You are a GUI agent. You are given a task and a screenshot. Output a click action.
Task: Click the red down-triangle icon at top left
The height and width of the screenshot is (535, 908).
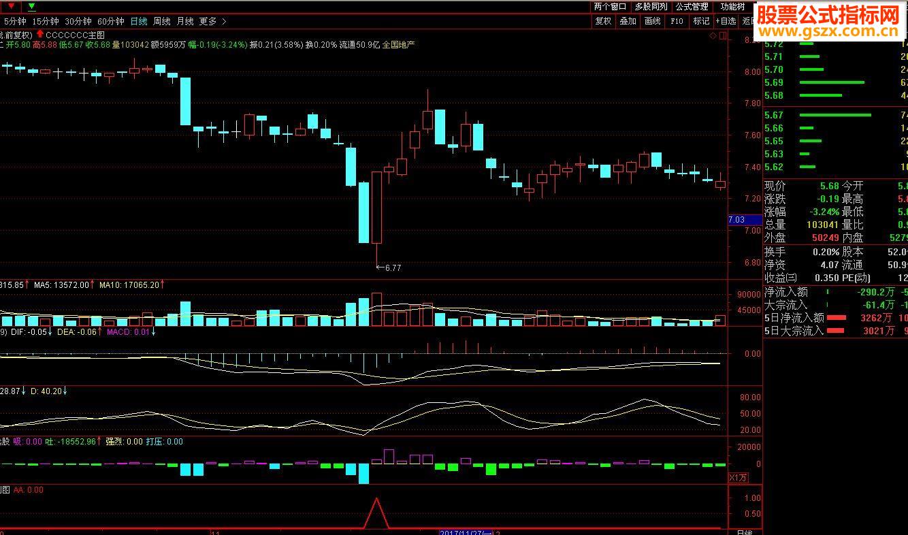click(x=10, y=7)
